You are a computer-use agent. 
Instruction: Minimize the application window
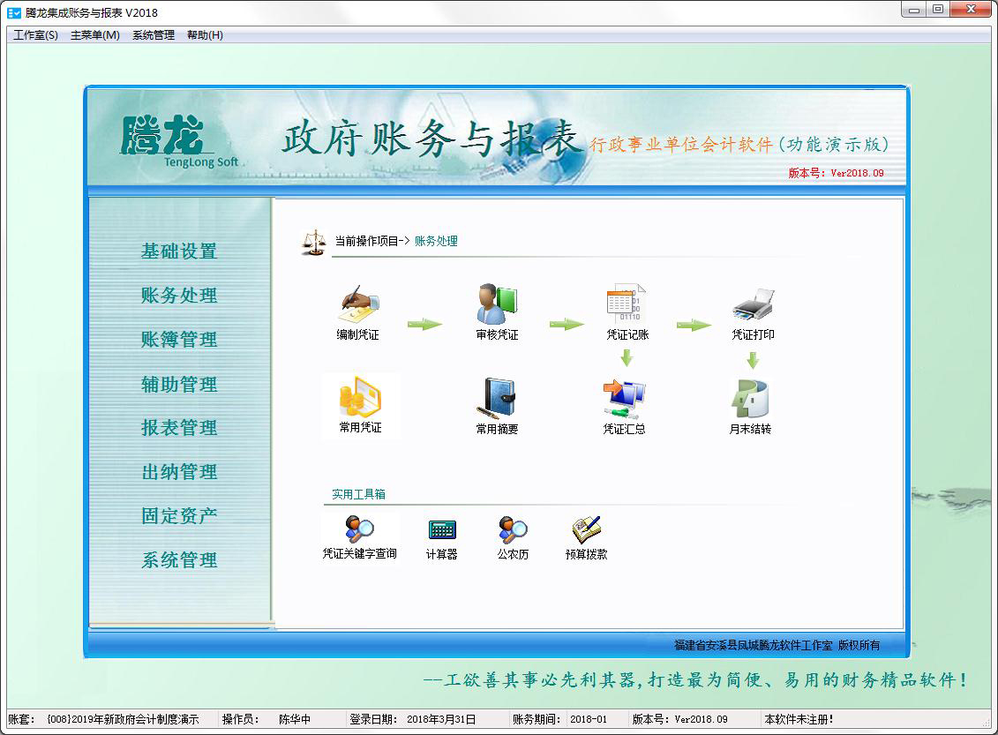[914, 10]
